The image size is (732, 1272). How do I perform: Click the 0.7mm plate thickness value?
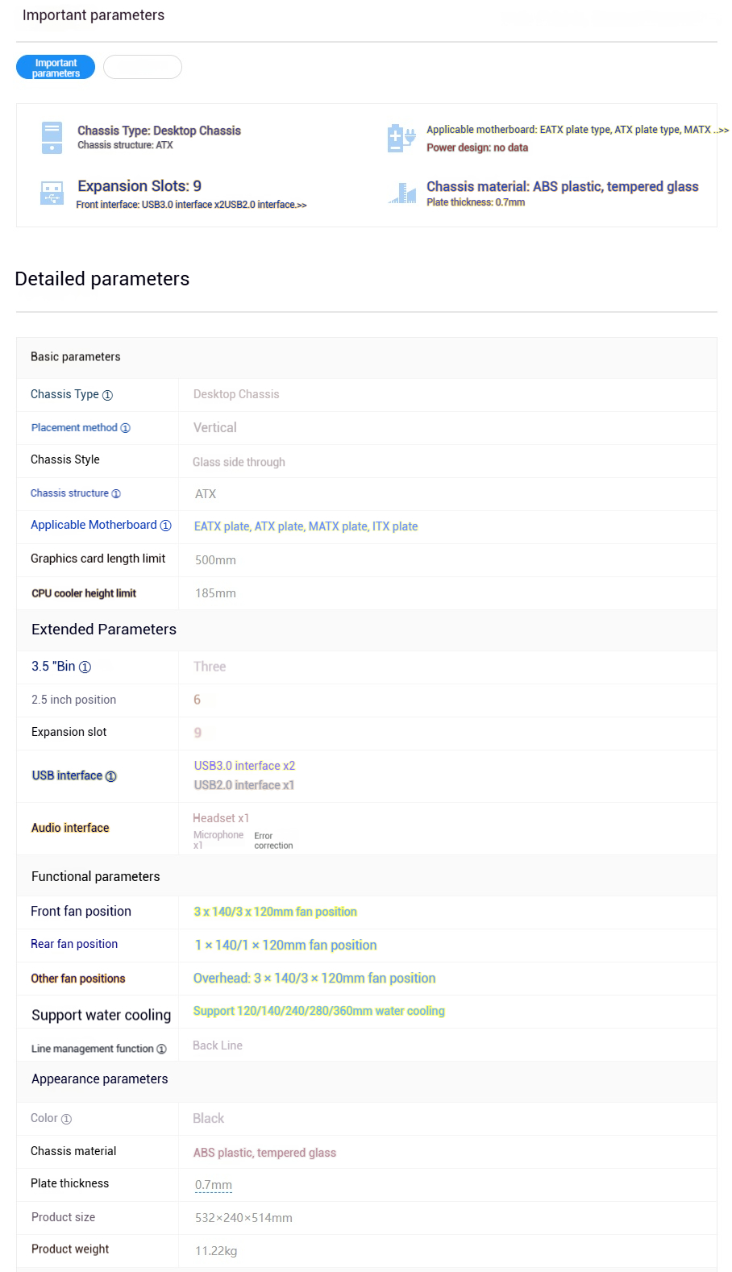pyautogui.click(x=214, y=1185)
